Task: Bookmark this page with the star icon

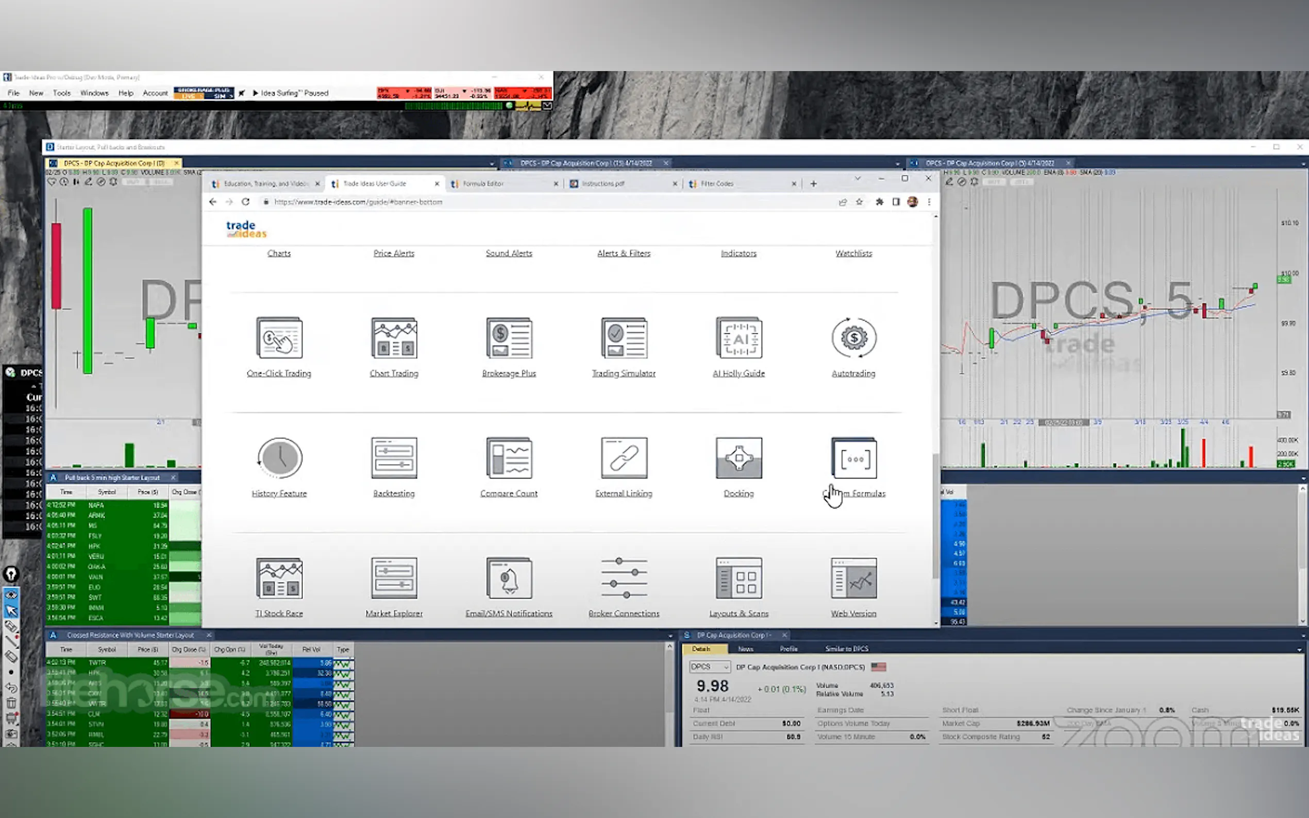Action: (x=859, y=202)
